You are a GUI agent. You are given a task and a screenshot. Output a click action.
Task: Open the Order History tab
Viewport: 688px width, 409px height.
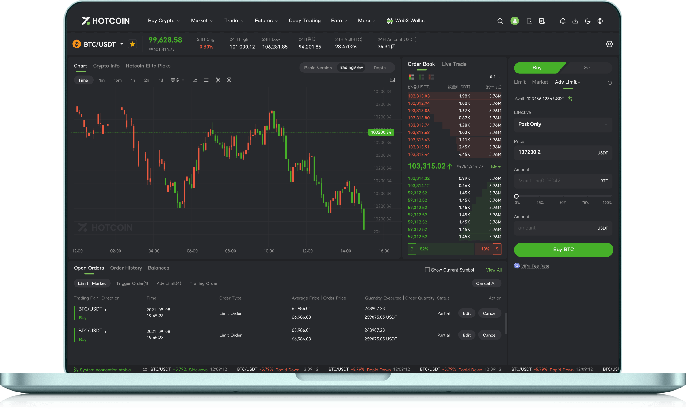[x=126, y=268]
